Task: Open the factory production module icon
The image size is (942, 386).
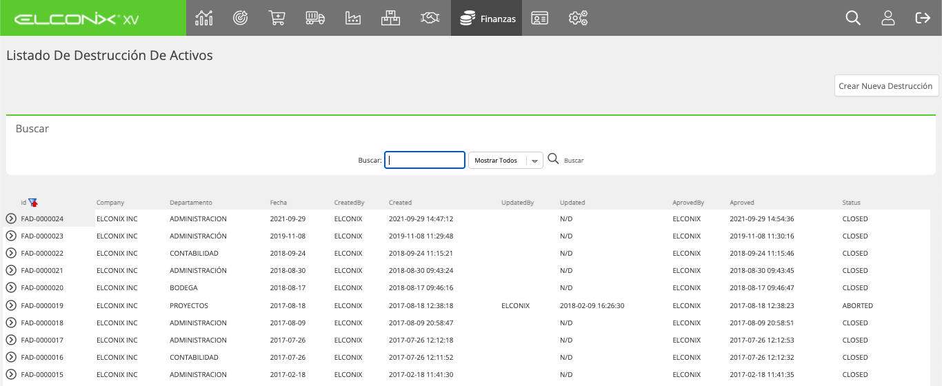Action: point(353,18)
